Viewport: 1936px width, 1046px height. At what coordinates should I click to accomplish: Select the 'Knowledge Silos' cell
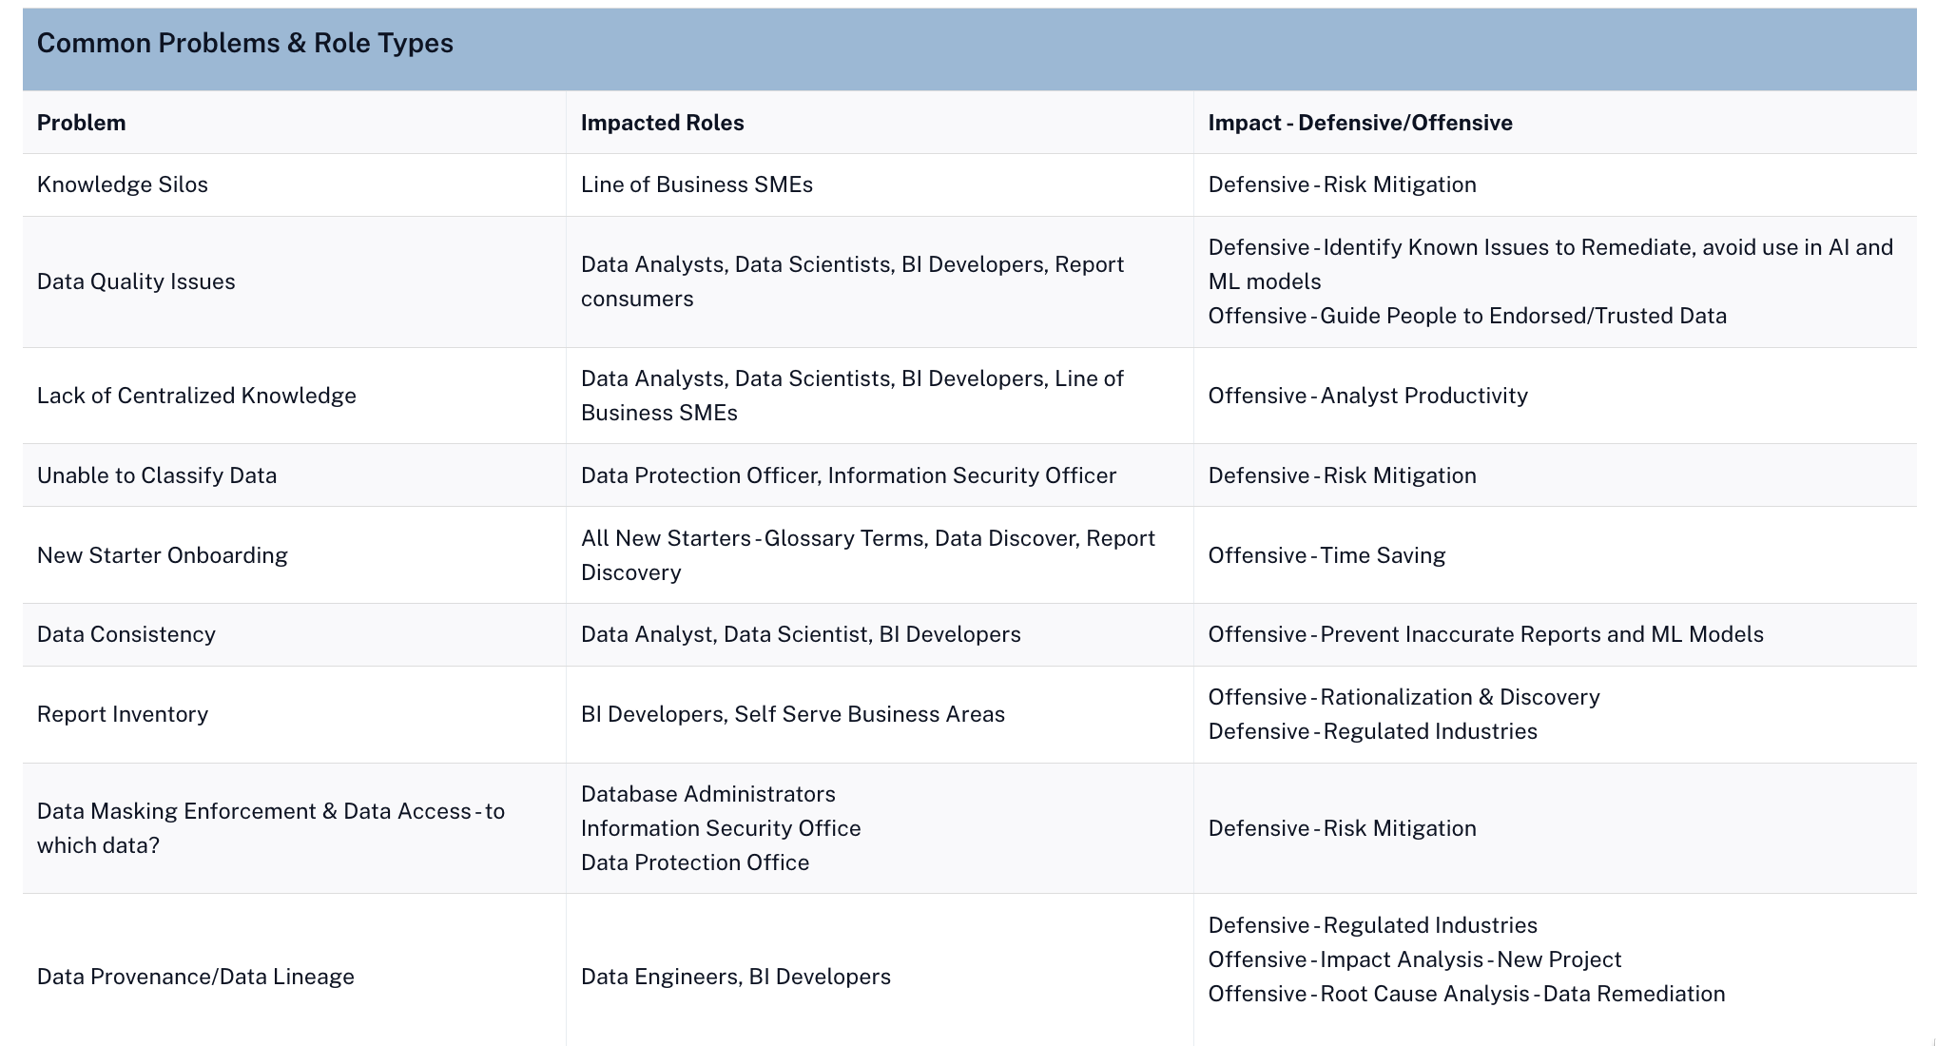(x=122, y=184)
